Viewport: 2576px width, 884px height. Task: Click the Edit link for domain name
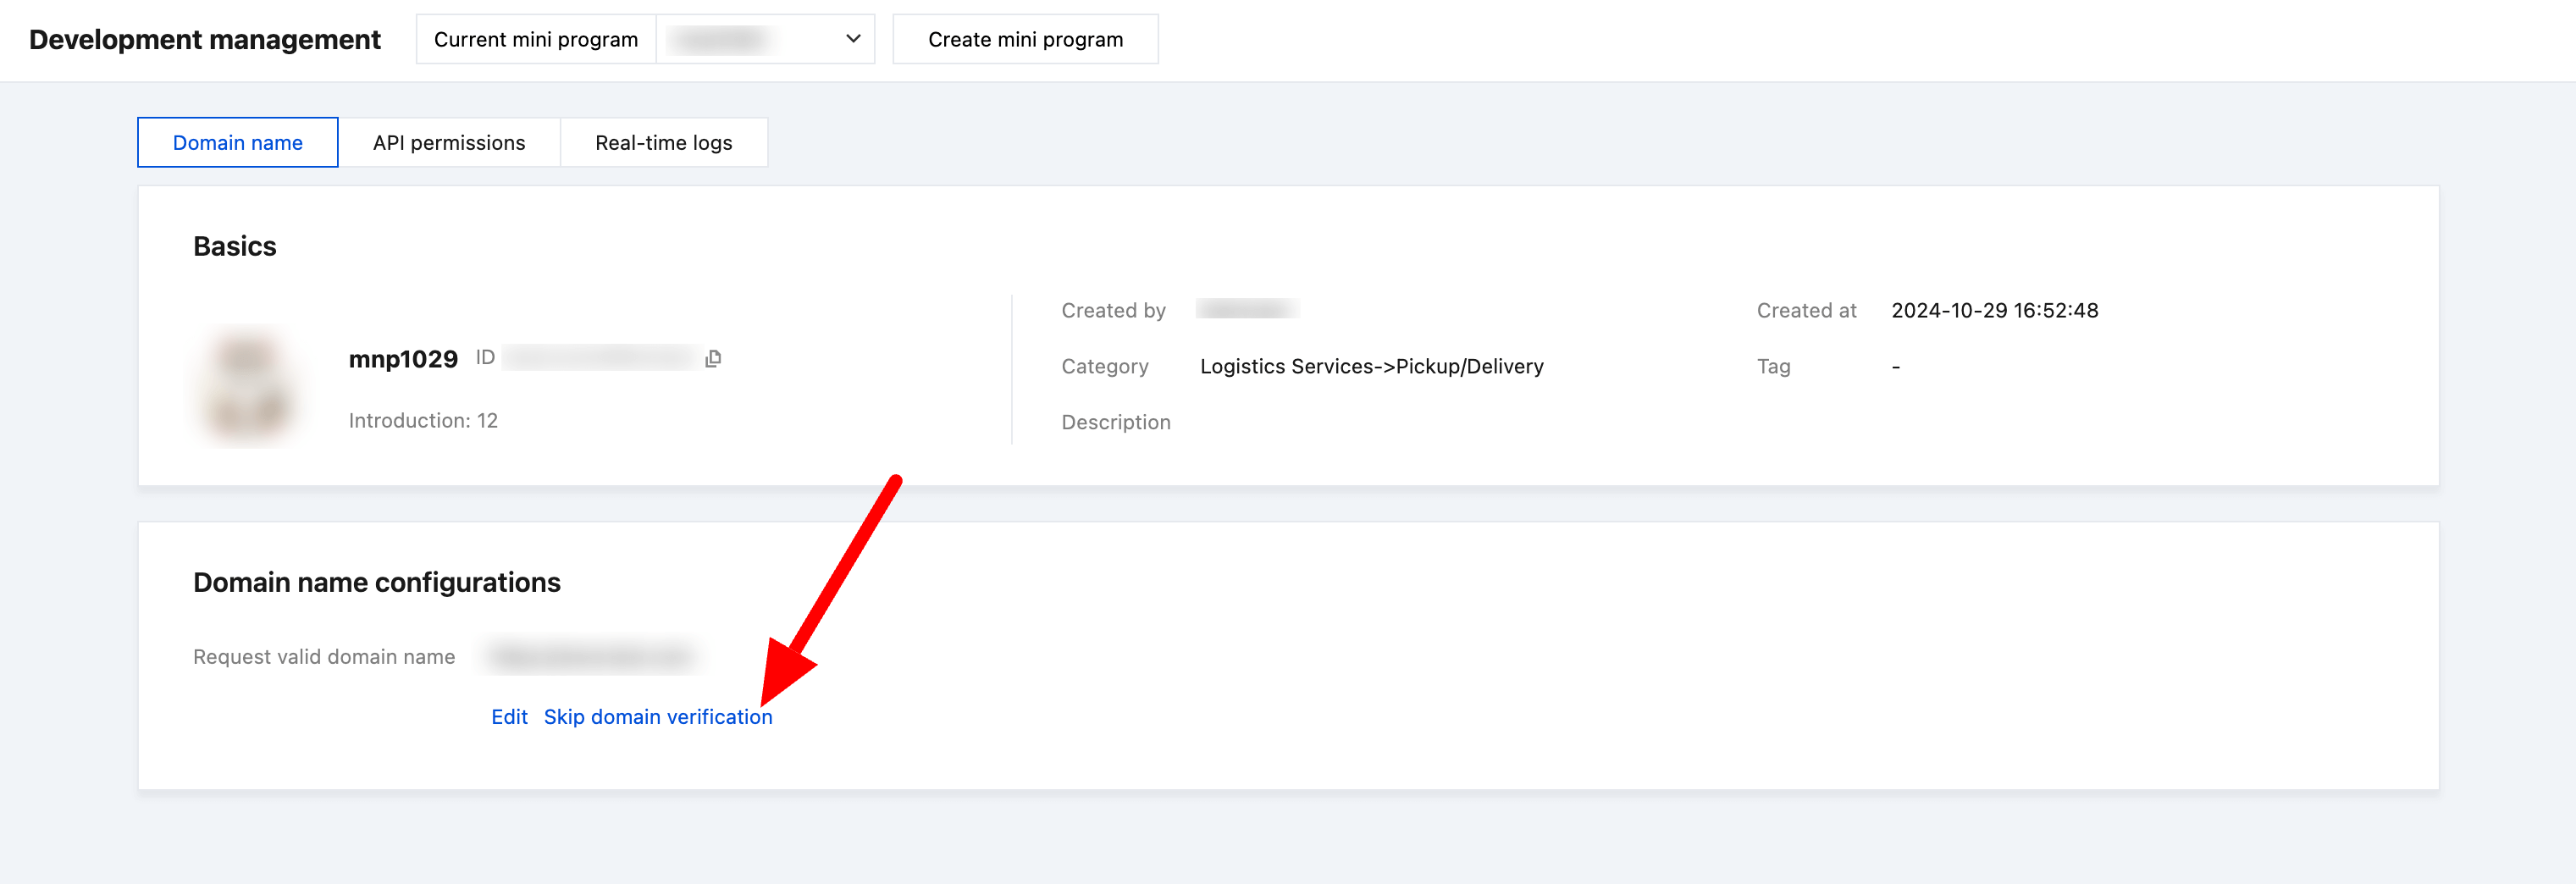pyautogui.click(x=509, y=716)
